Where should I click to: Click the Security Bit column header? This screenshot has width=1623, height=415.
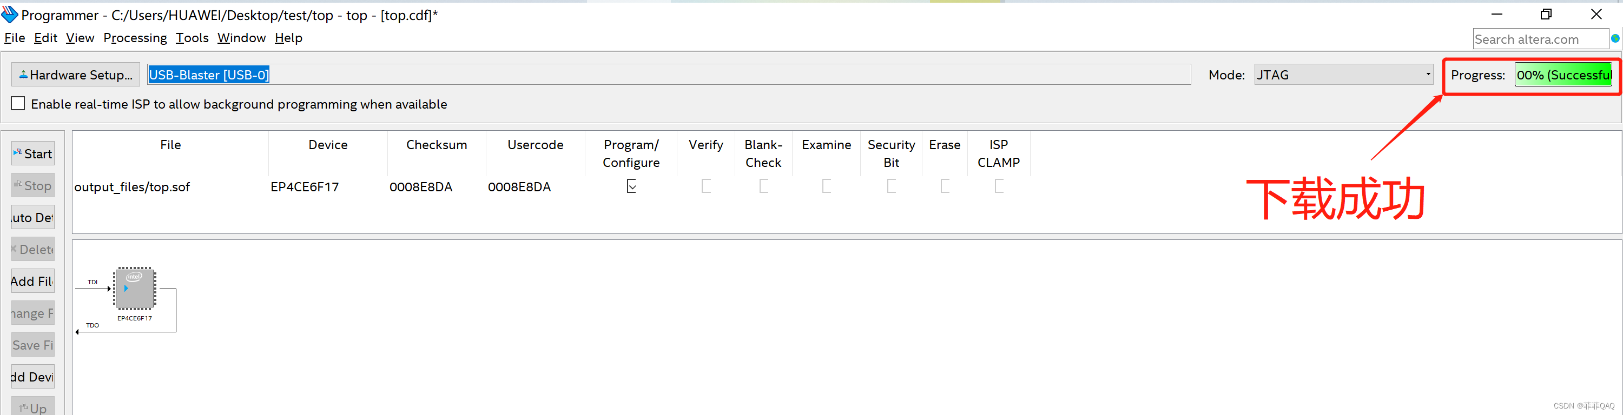coord(892,153)
